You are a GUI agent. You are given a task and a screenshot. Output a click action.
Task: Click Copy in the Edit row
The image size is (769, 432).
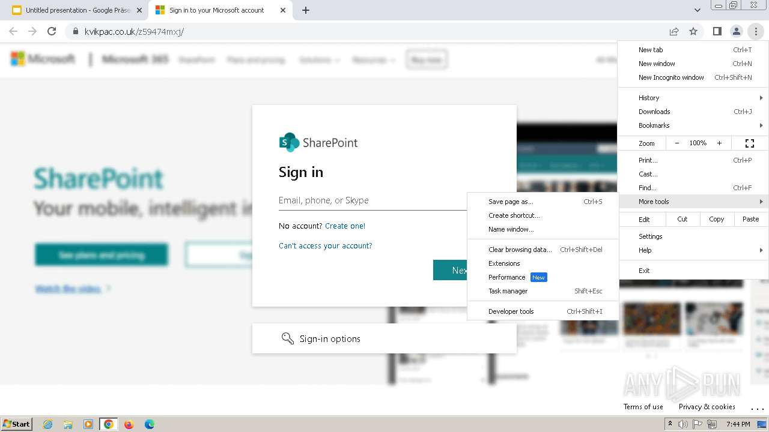(717, 219)
